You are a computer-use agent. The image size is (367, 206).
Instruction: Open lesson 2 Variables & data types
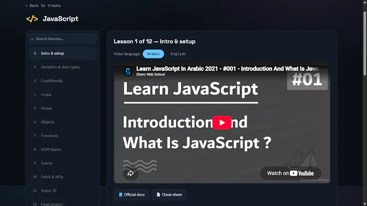[63, 67]
